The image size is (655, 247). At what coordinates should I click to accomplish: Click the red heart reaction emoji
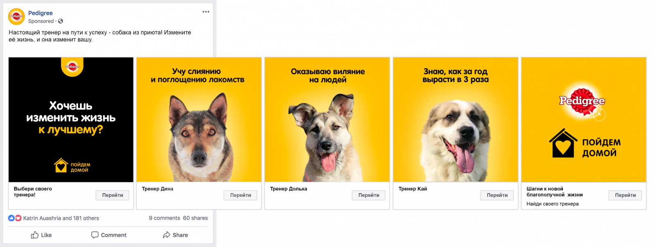(x=18, y=218)
